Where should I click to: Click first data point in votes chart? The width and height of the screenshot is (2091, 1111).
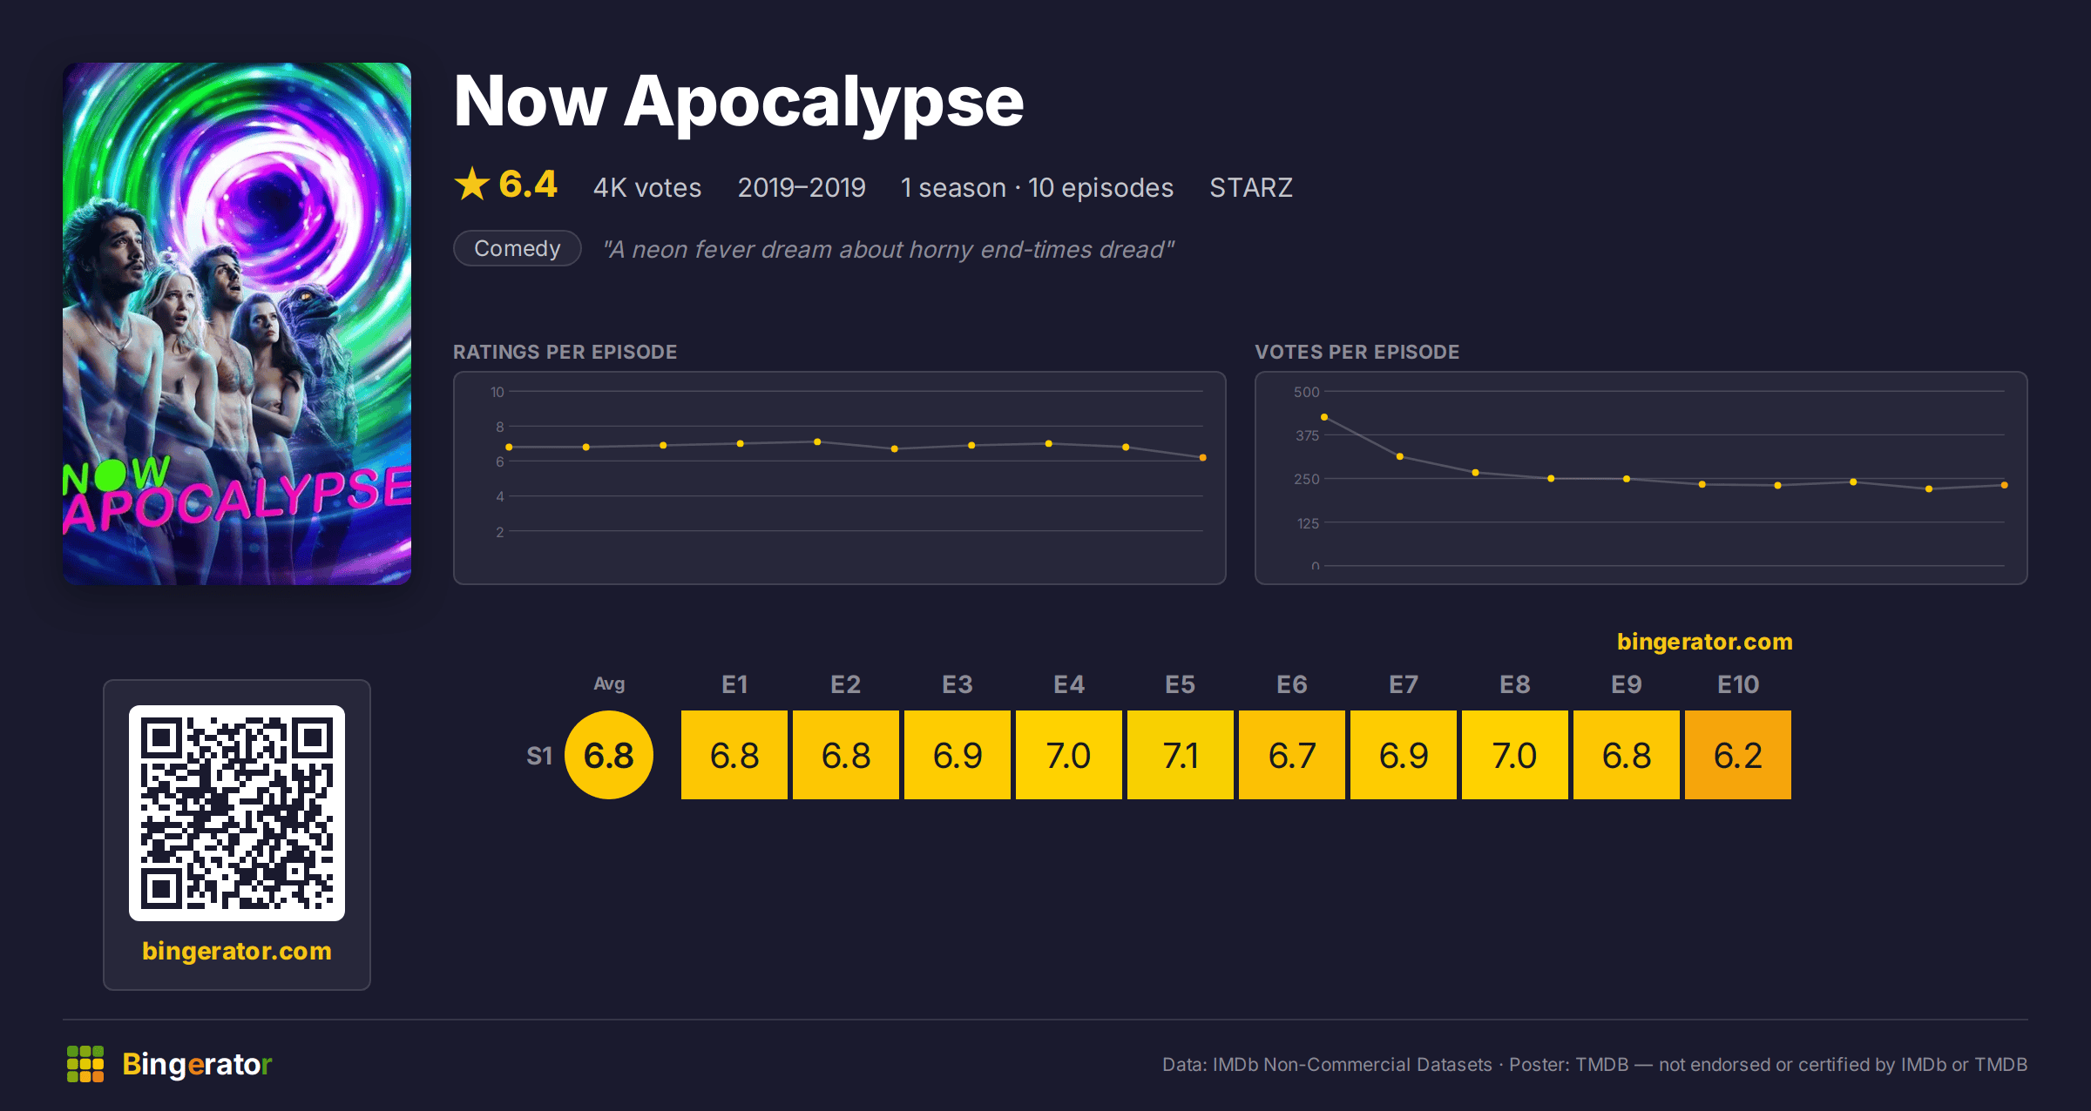click(x=1324, y=417)
